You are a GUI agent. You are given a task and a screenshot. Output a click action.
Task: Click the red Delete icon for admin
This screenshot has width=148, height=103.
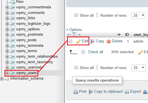point(109,41)
